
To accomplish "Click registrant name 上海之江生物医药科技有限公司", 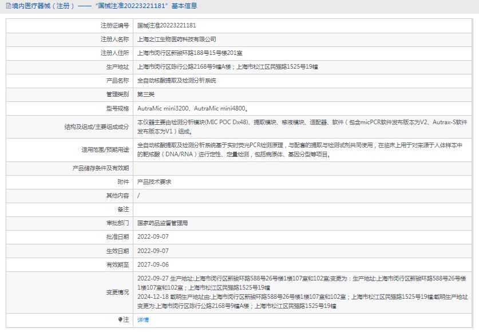I will 177,39.
